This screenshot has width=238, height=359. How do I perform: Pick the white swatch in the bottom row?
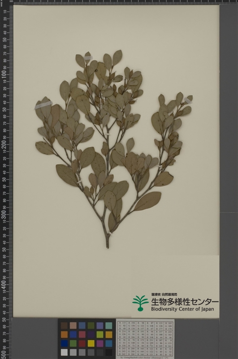point(64,352)
